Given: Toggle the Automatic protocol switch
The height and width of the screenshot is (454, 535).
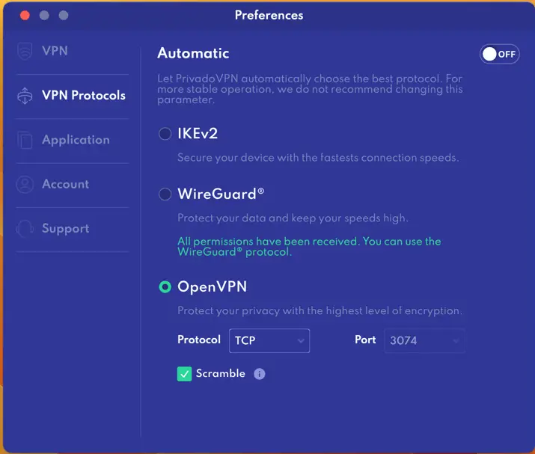Looking at the screenshot, I should pos(499,54).
